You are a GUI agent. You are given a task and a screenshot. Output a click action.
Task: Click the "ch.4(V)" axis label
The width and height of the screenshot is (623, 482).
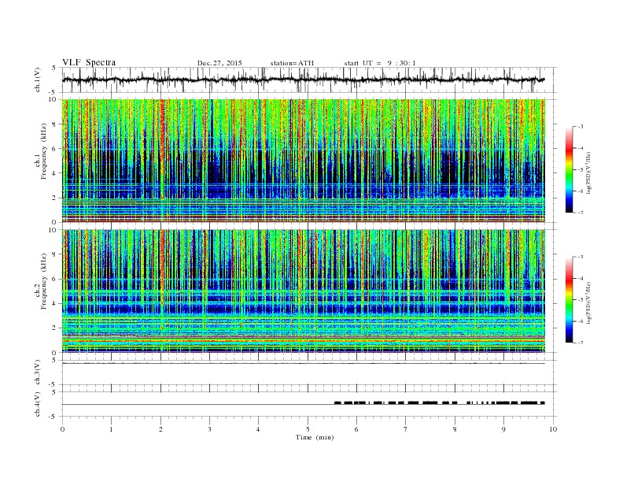click(x=38, y=404)
